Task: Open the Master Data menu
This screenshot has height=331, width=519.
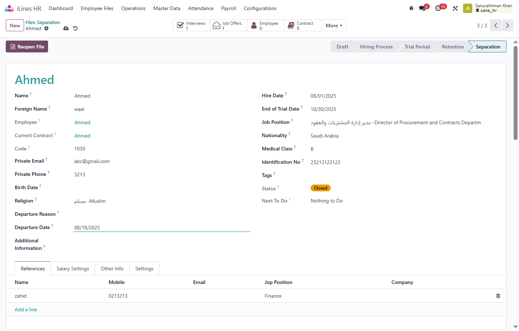Action: (167, 8)
